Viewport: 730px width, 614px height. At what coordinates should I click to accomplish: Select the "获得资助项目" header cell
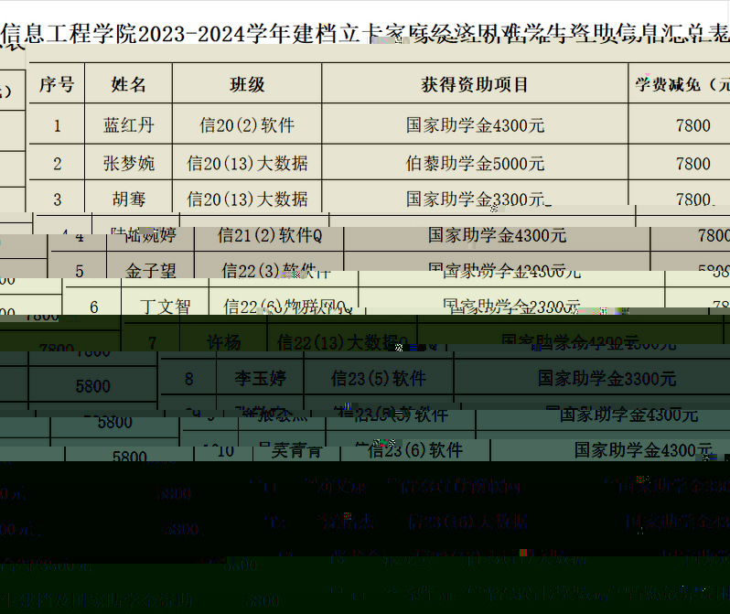click(x=475, y=85)
